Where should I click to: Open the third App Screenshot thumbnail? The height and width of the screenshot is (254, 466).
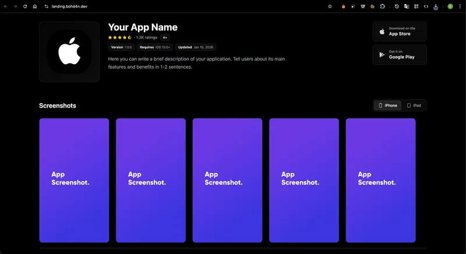[227, 180]
